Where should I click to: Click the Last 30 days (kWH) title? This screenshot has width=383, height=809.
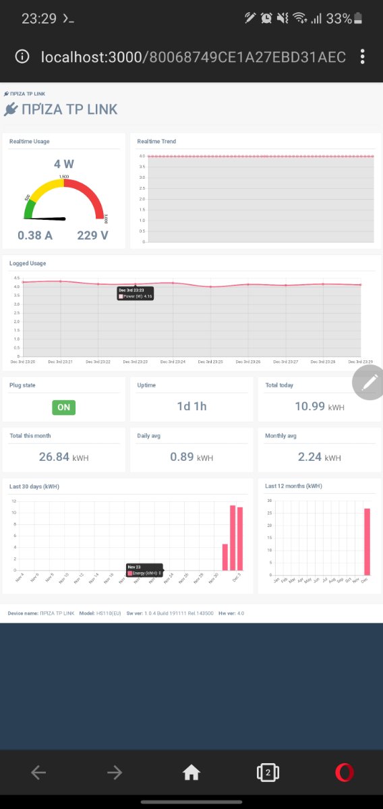click(34, 486)
